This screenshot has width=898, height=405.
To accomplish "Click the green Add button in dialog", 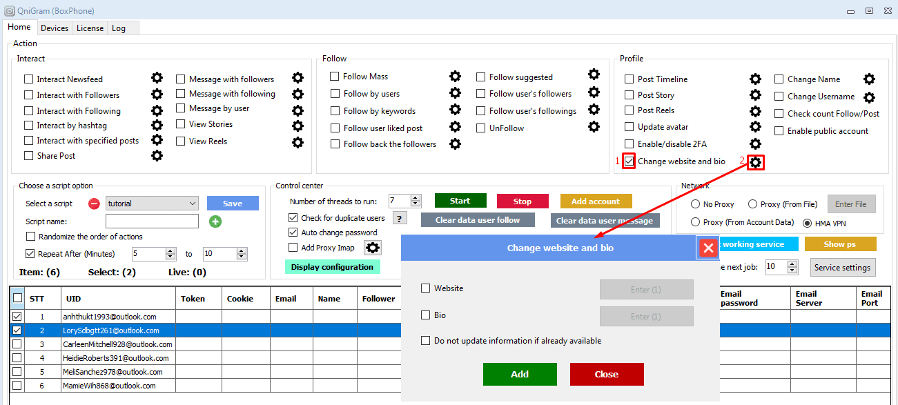I will (x=520, y=374).
